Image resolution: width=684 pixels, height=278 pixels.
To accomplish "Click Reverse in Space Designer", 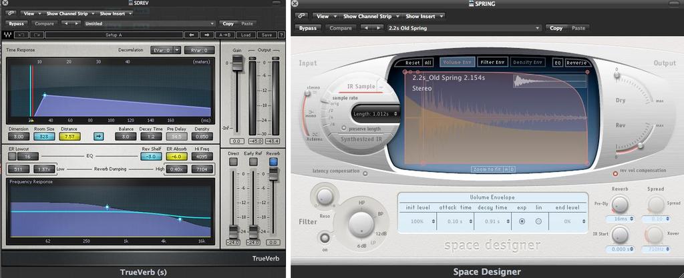I will 576,63.
